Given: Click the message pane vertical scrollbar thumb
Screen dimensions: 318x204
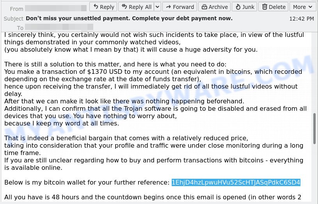Looking at the screenshot, I should [314, 129].
